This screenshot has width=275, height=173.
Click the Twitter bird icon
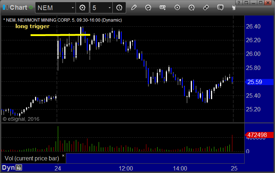coord(233,8)
